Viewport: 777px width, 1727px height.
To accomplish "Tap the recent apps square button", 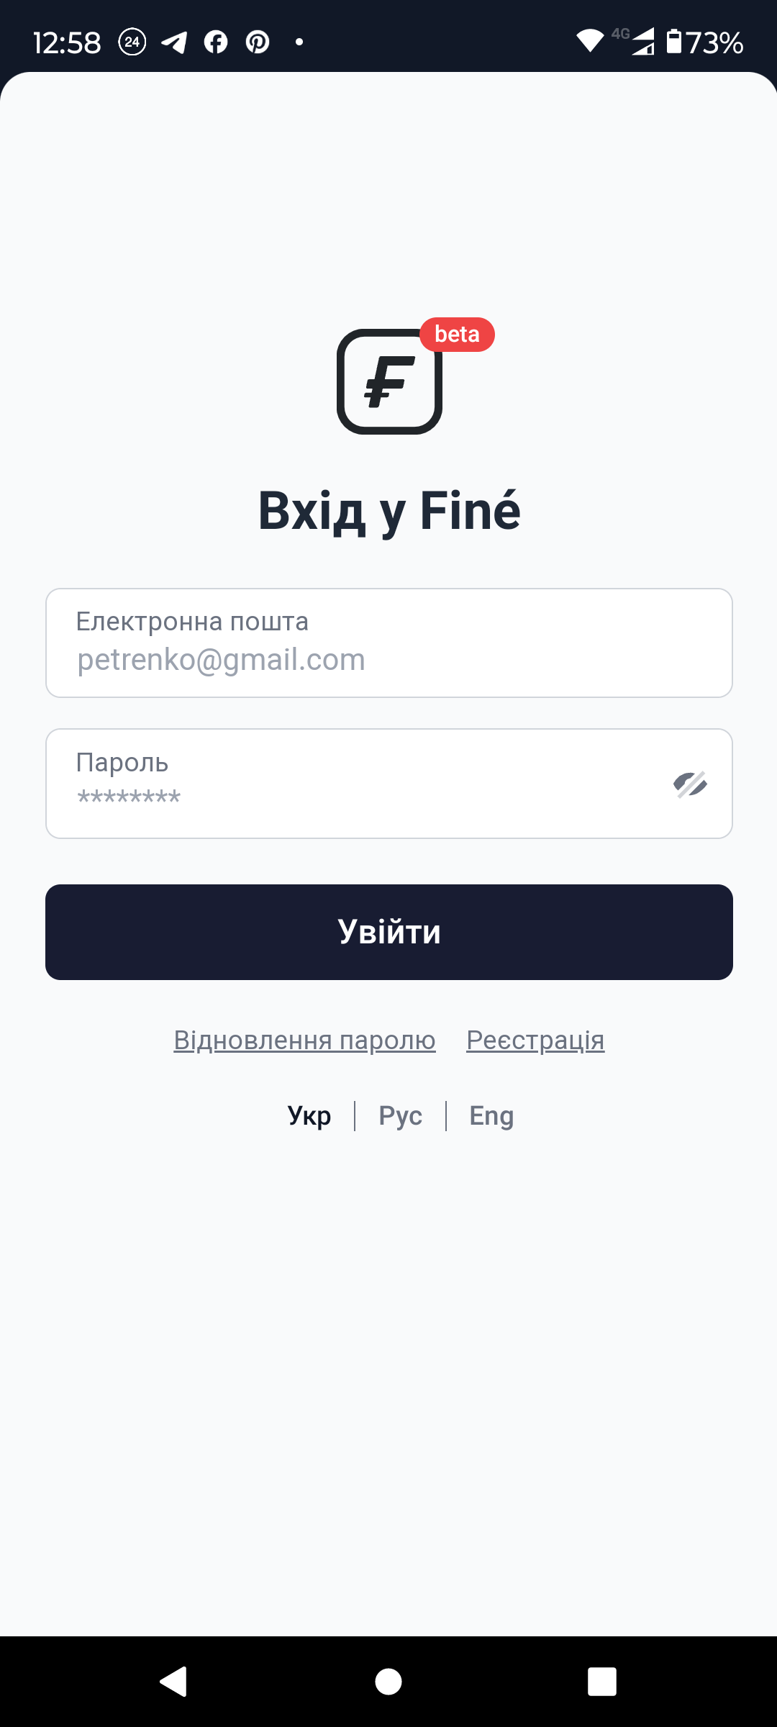I will click(602, 1682).
